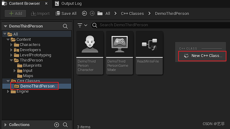
Task: Expand the Engine folder arrow
Action: tap(8, 91)
